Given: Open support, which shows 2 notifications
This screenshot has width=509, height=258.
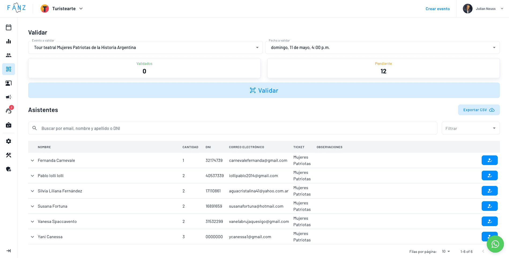Looking at the screenshot, I should click(x=9, y=111).
